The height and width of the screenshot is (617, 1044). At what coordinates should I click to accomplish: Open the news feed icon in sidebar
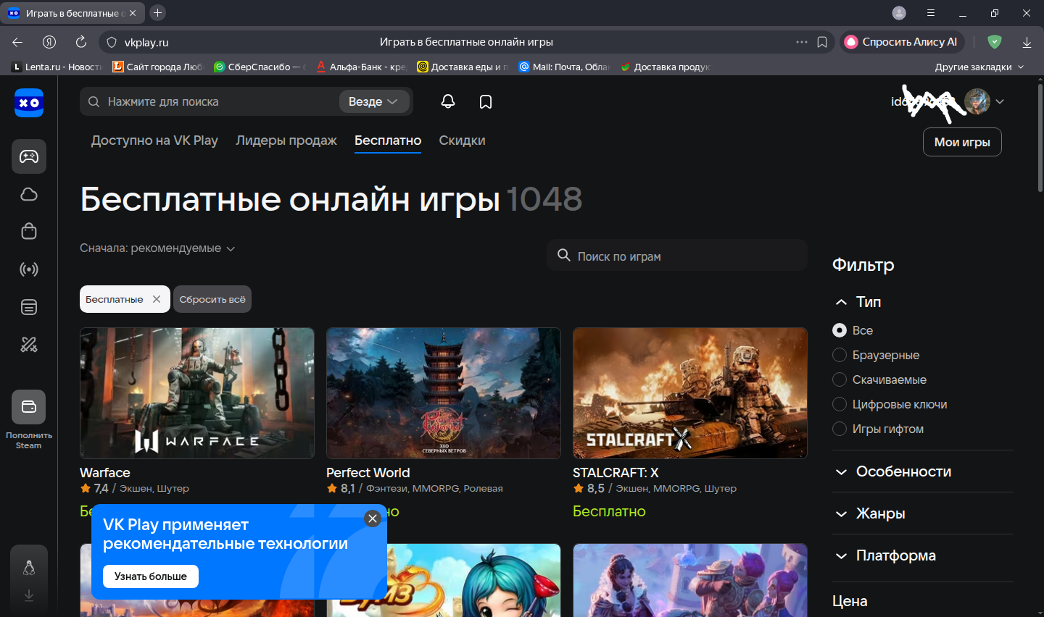(x=29, y=307)
